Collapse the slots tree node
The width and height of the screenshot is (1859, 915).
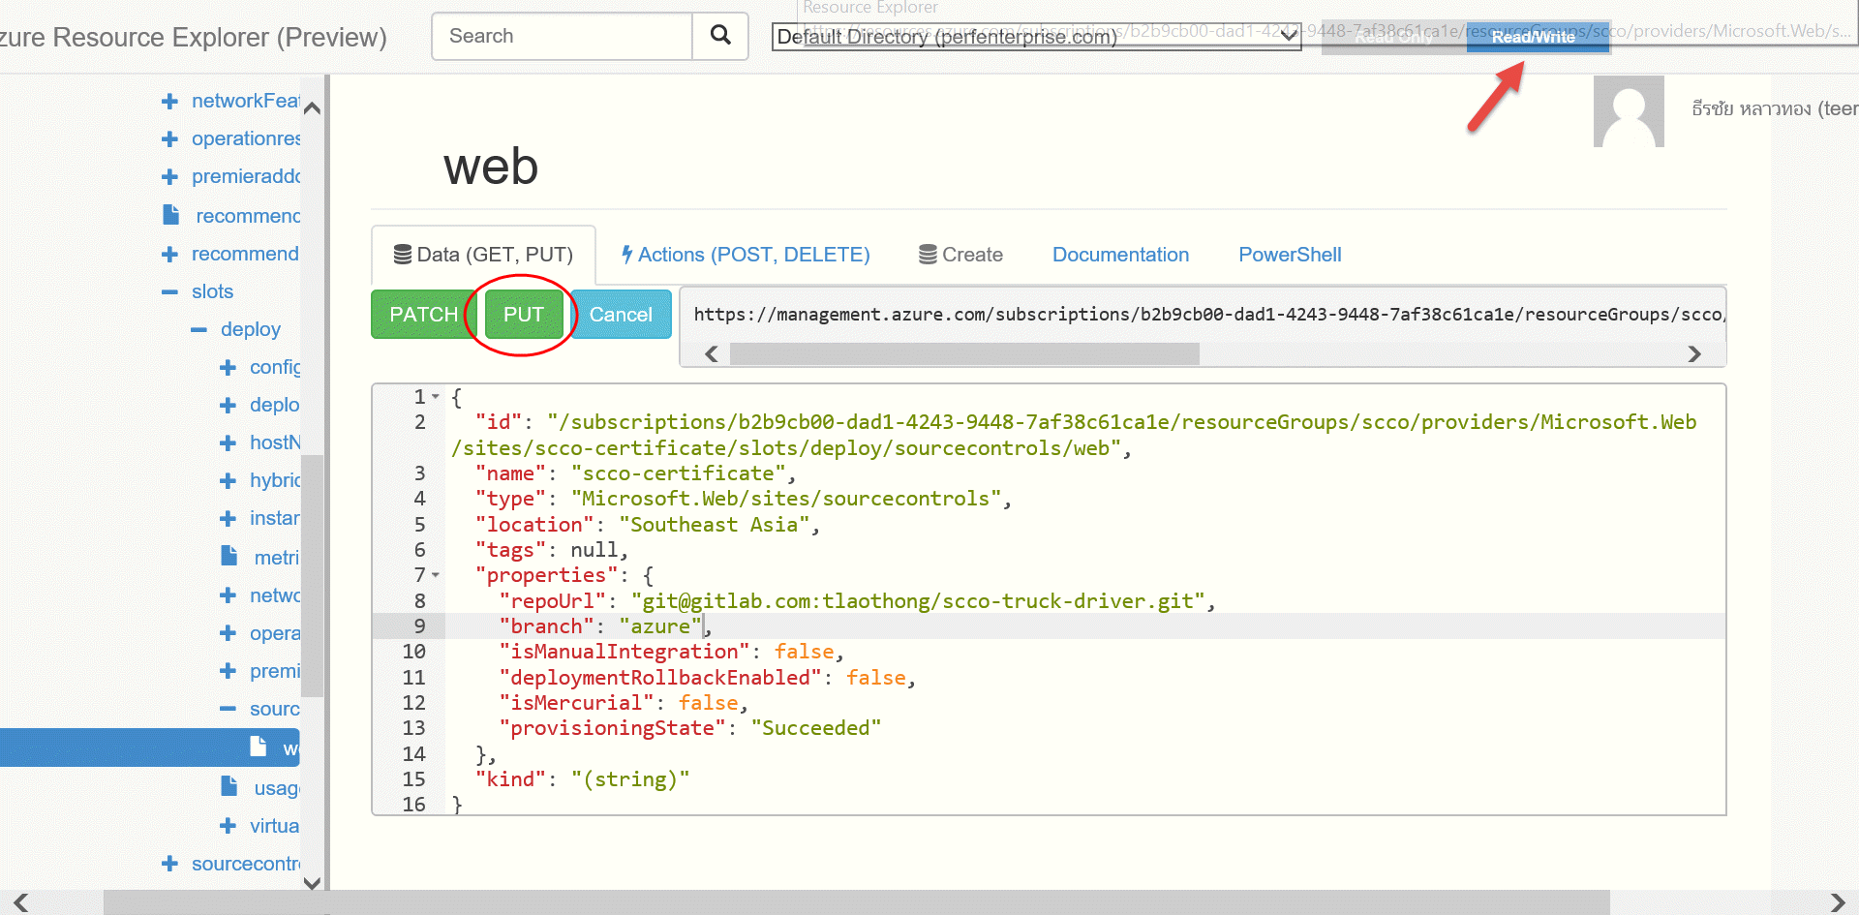[172, 290]
